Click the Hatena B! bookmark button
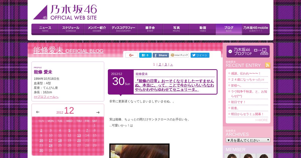The image size is (301, 158). pos(145,55)
